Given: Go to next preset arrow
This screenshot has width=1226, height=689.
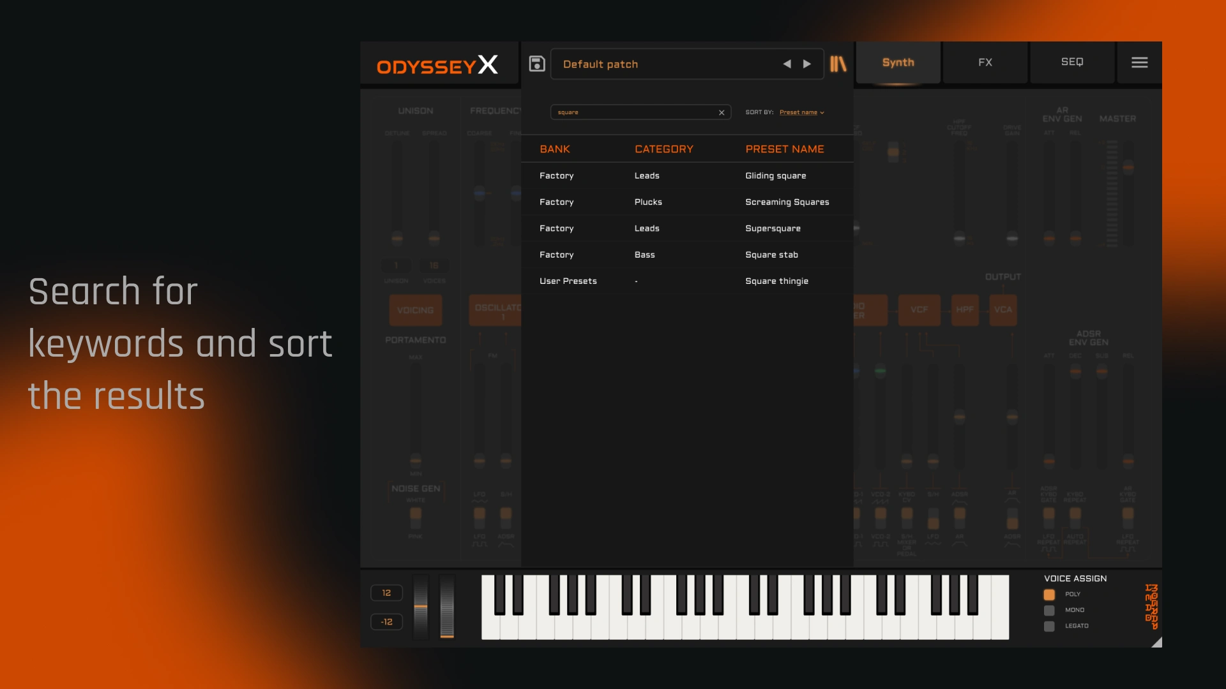Looking at the screenshot, I should click(x=807, y=64).
